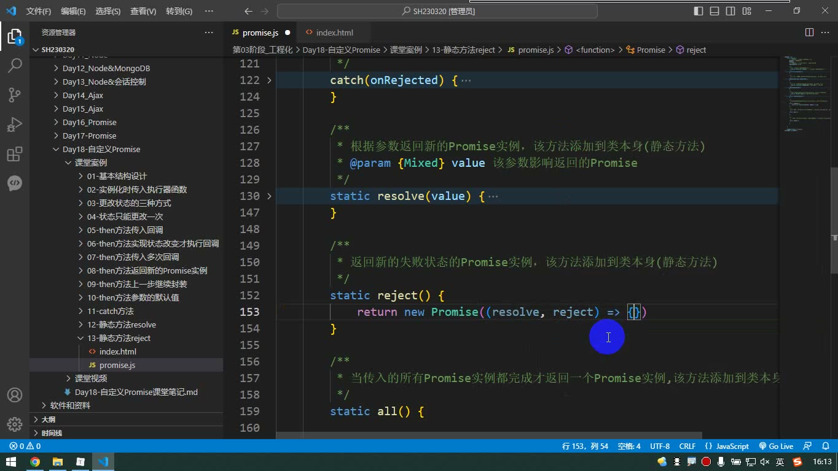Click the SH230320 search command box
Viewport: 838px width, 471px height.
pyautogui.click(x=437, y=11)
